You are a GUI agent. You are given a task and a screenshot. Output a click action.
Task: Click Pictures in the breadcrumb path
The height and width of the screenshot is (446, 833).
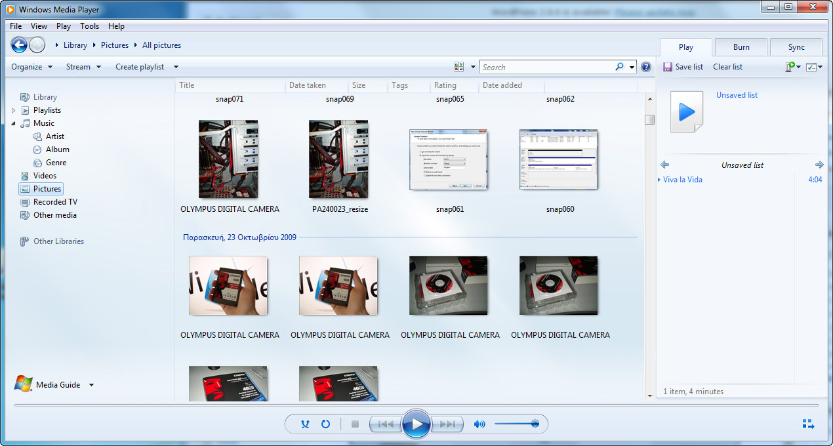(115, 45)
